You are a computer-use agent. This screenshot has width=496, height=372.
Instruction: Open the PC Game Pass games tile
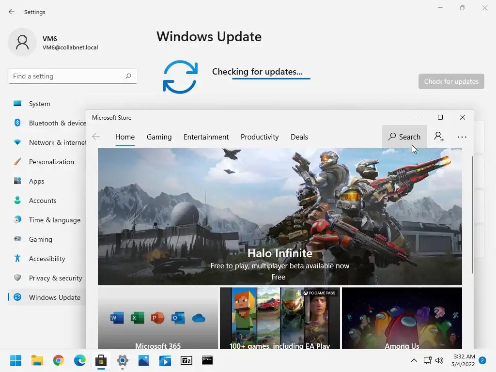[279, 318]
